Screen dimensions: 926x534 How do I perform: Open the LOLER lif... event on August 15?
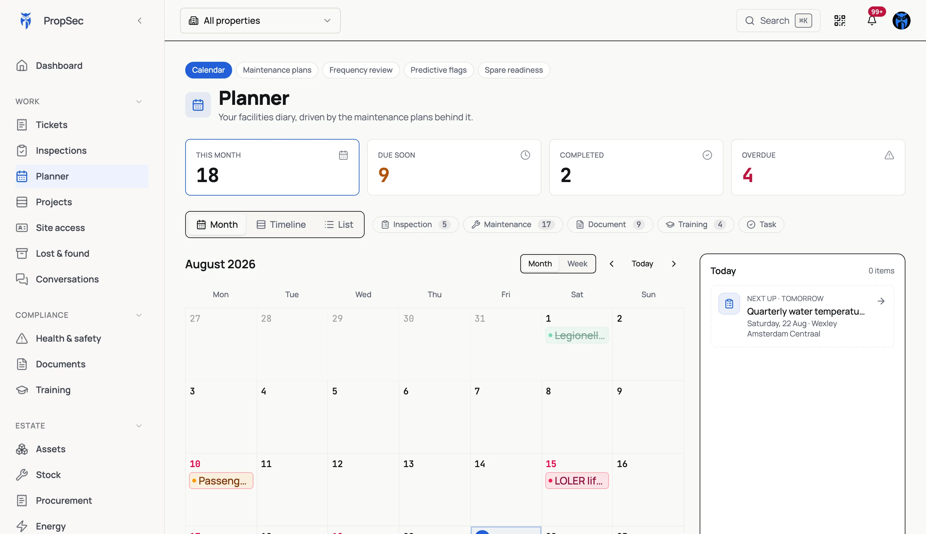pyautogui.click(x=576, y=481)
